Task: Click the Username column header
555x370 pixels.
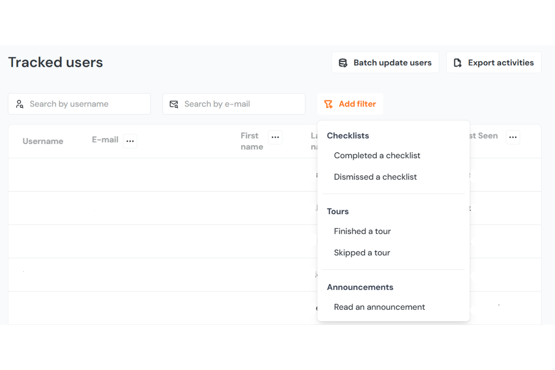Action: (x=43, y=141)
